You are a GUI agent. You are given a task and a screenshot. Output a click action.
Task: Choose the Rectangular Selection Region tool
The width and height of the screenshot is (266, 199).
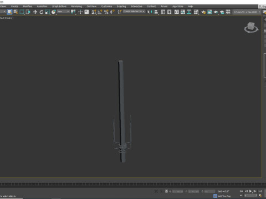(x=22, y=12)
